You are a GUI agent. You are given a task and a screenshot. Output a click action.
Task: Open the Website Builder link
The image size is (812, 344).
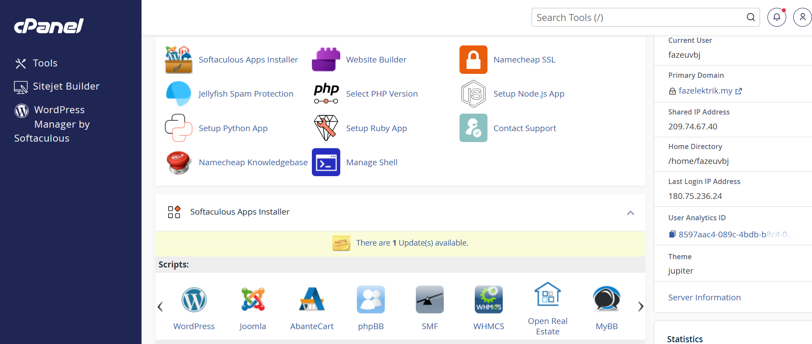(376, 60)
